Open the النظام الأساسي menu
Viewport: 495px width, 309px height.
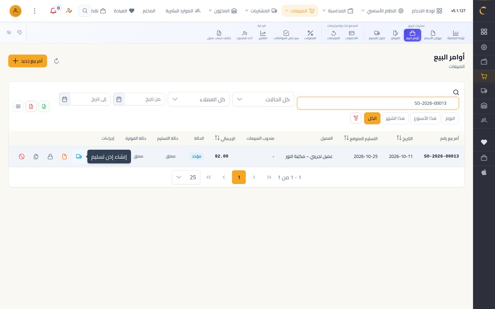point(382,11)
